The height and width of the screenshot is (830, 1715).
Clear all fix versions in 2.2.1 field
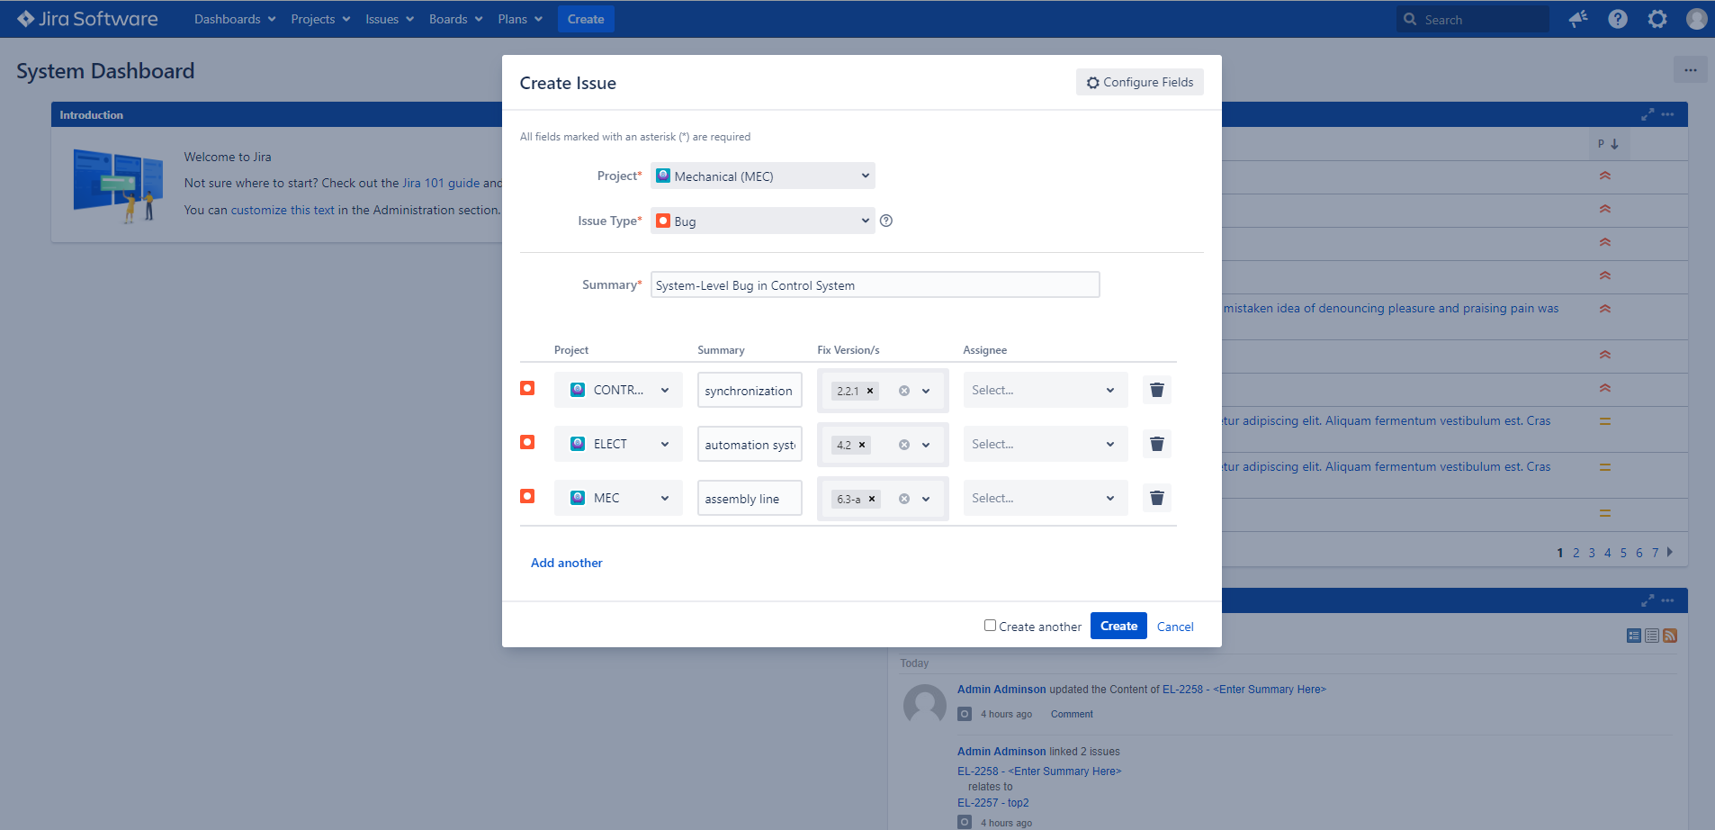[x=904, y=391]
